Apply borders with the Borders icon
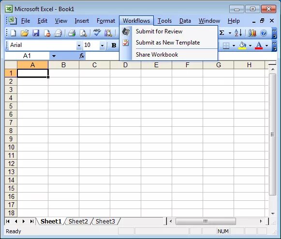This screenshot has width=281, height=239. point(226,45)
